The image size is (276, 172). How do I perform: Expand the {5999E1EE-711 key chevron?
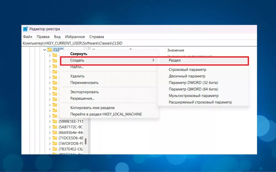(x=50, y=121)
